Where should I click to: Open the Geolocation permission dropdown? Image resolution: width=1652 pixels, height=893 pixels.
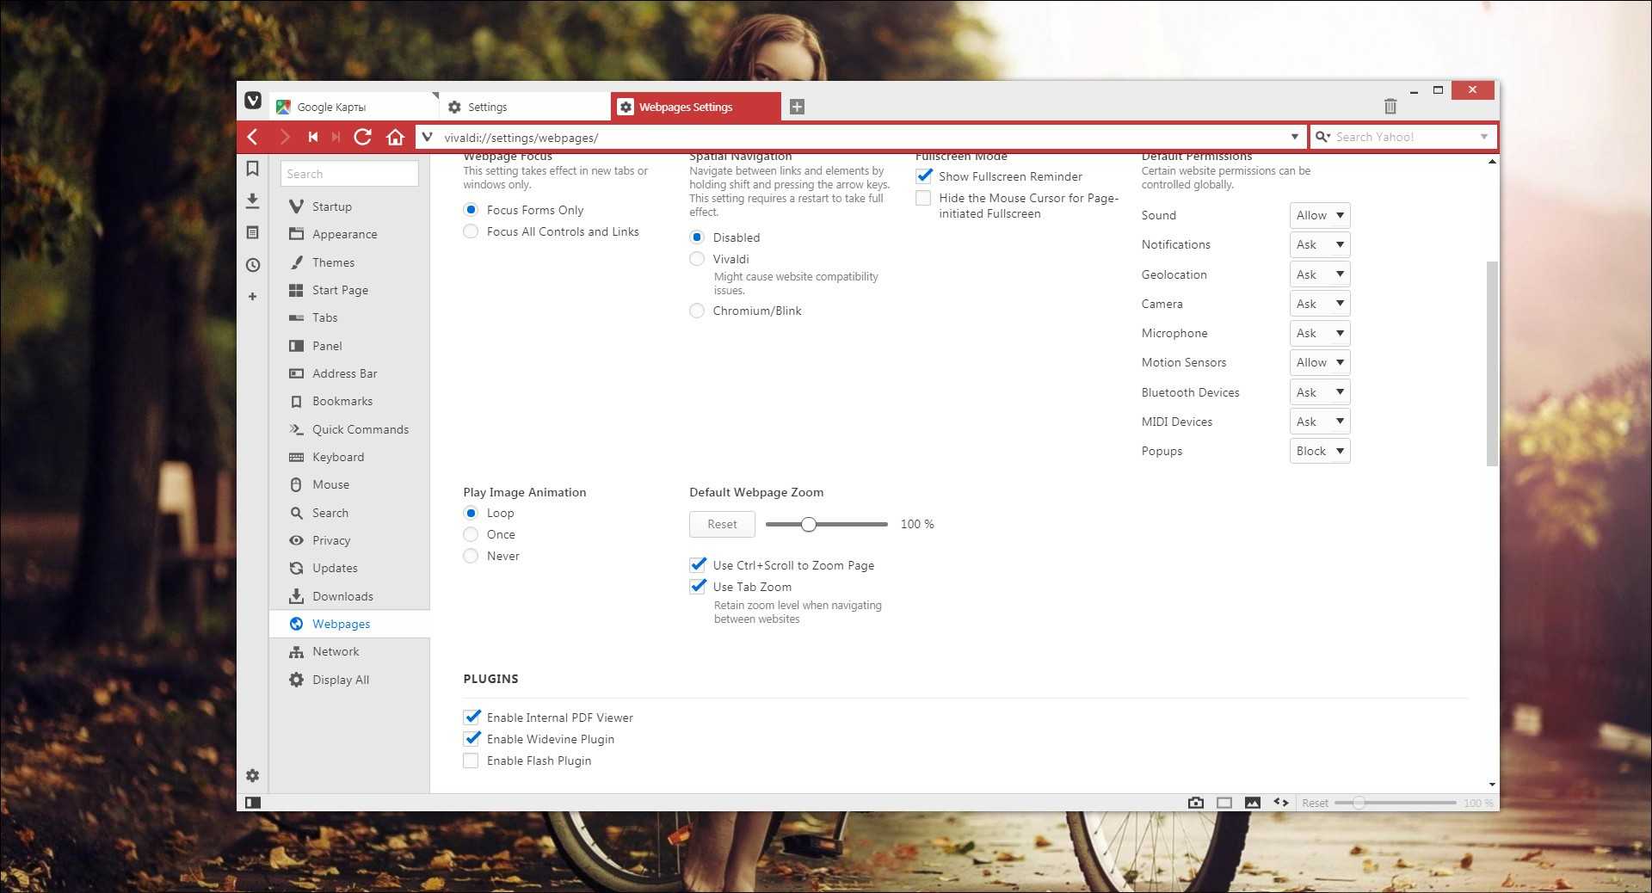pyautogui.click(x=1319, y=274)
